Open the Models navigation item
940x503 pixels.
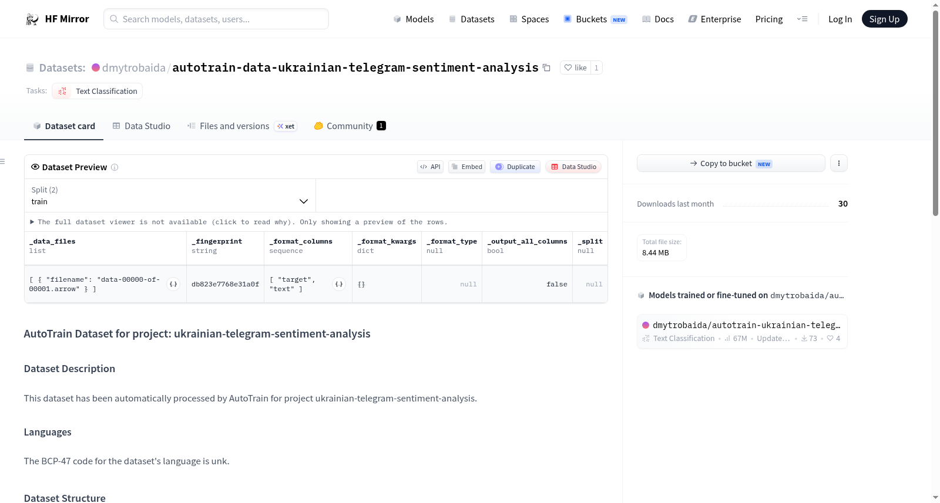pyautogui.click(x=414, y=19)
